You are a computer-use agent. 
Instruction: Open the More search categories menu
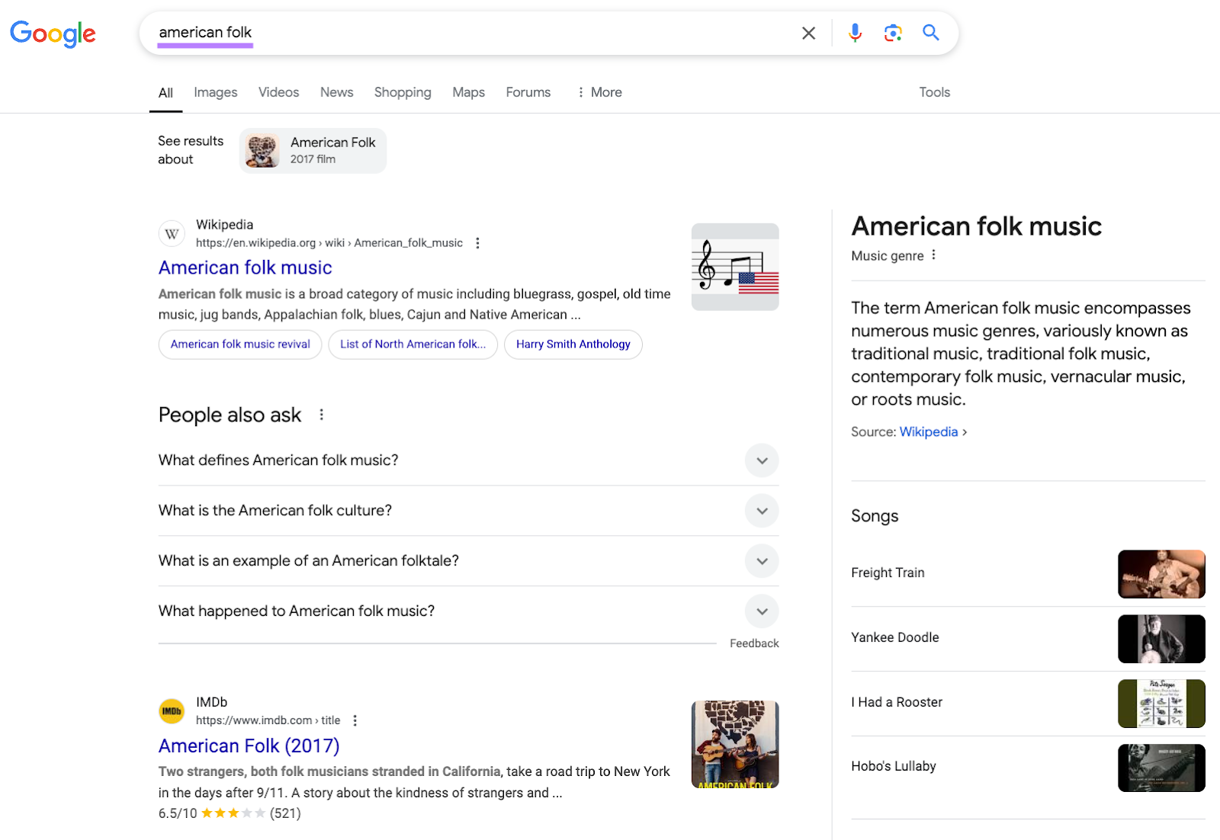tap(599, 91)
